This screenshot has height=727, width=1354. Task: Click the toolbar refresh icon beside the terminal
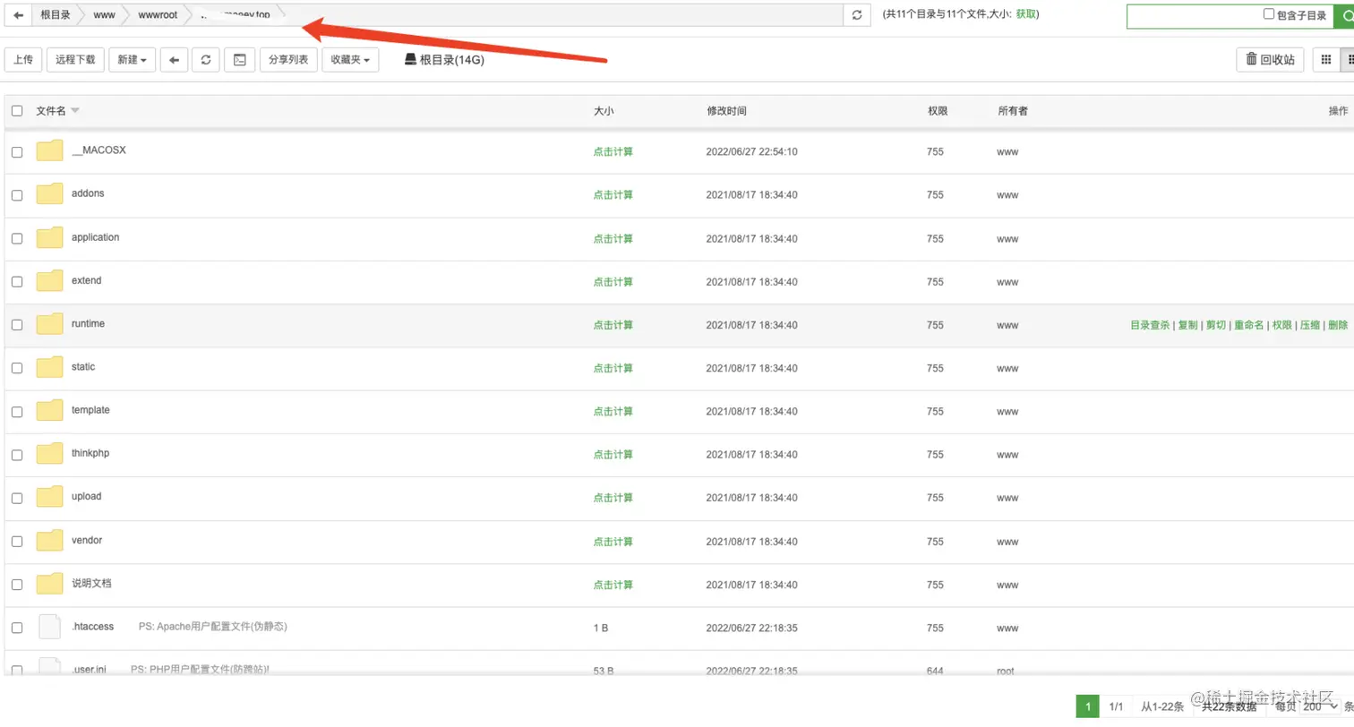click(x=206, y=60)
